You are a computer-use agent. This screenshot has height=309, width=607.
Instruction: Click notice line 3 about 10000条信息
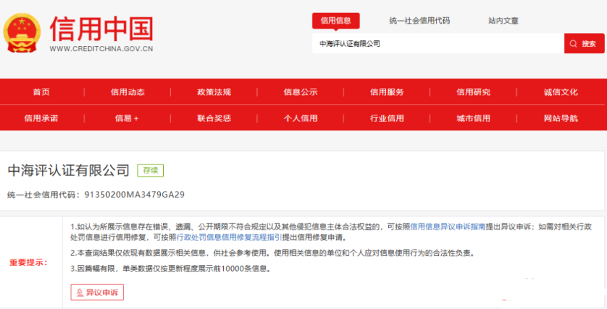[171, 269]
